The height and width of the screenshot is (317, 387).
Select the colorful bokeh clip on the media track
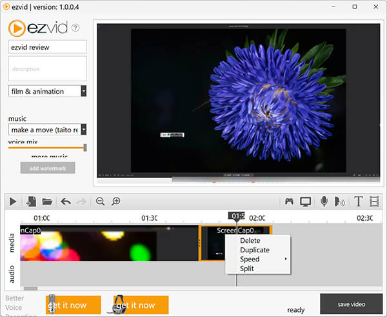click(109, 243)
